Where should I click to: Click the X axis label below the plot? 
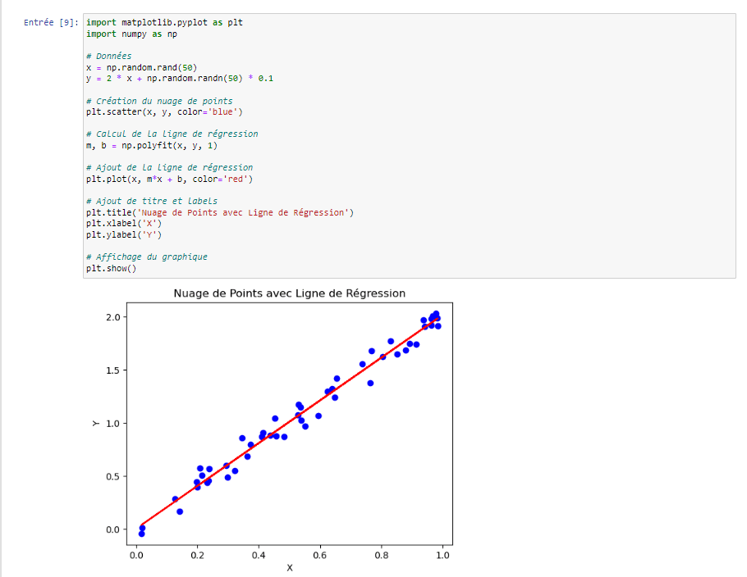[x=289, y=567]
